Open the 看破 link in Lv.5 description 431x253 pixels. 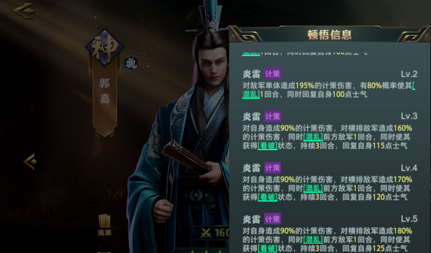(268, 248)
